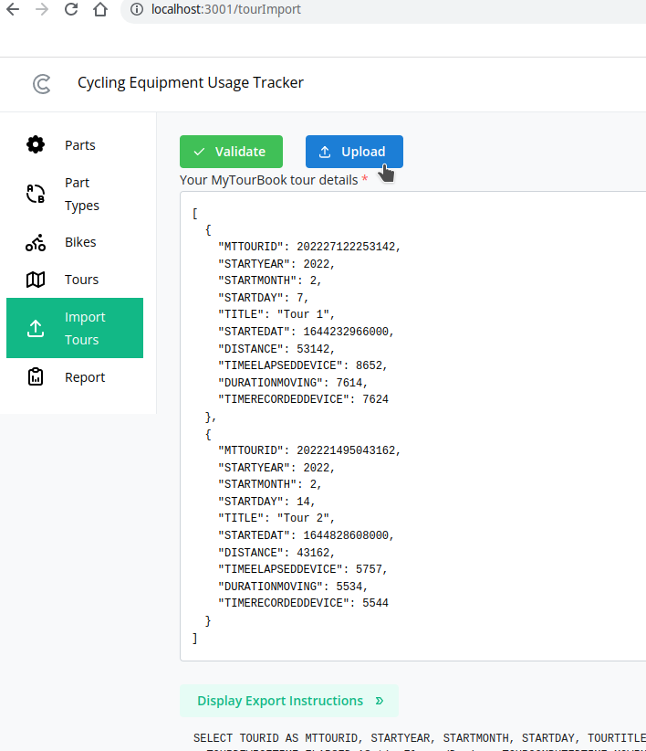Click the address bar URL localhost:3001/tourImport

pyautogui.click(x=225, y=9)
